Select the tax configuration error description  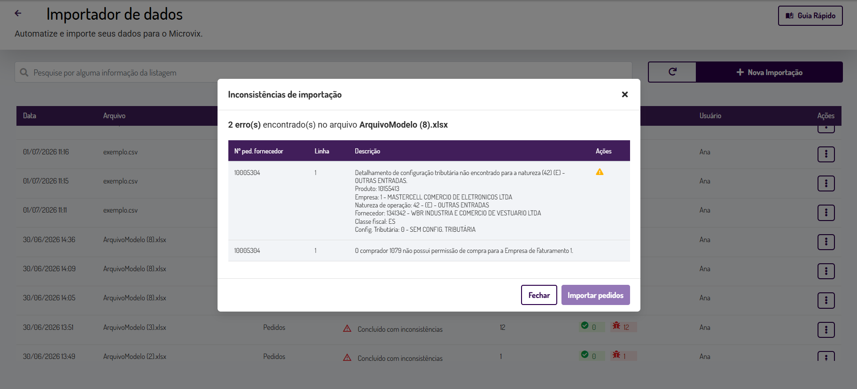click(460, 201)
